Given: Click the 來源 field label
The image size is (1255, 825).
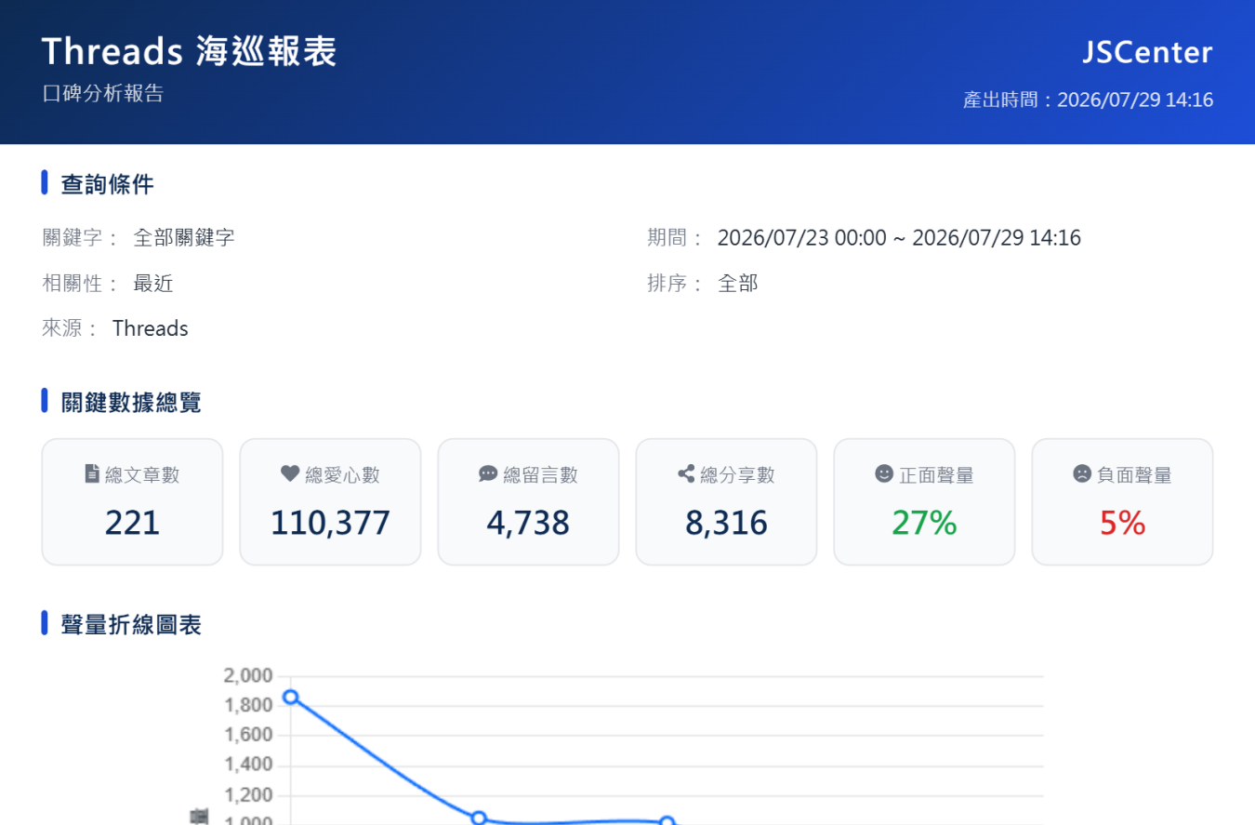Looking at the screenshot, I should tap(71, 328).
